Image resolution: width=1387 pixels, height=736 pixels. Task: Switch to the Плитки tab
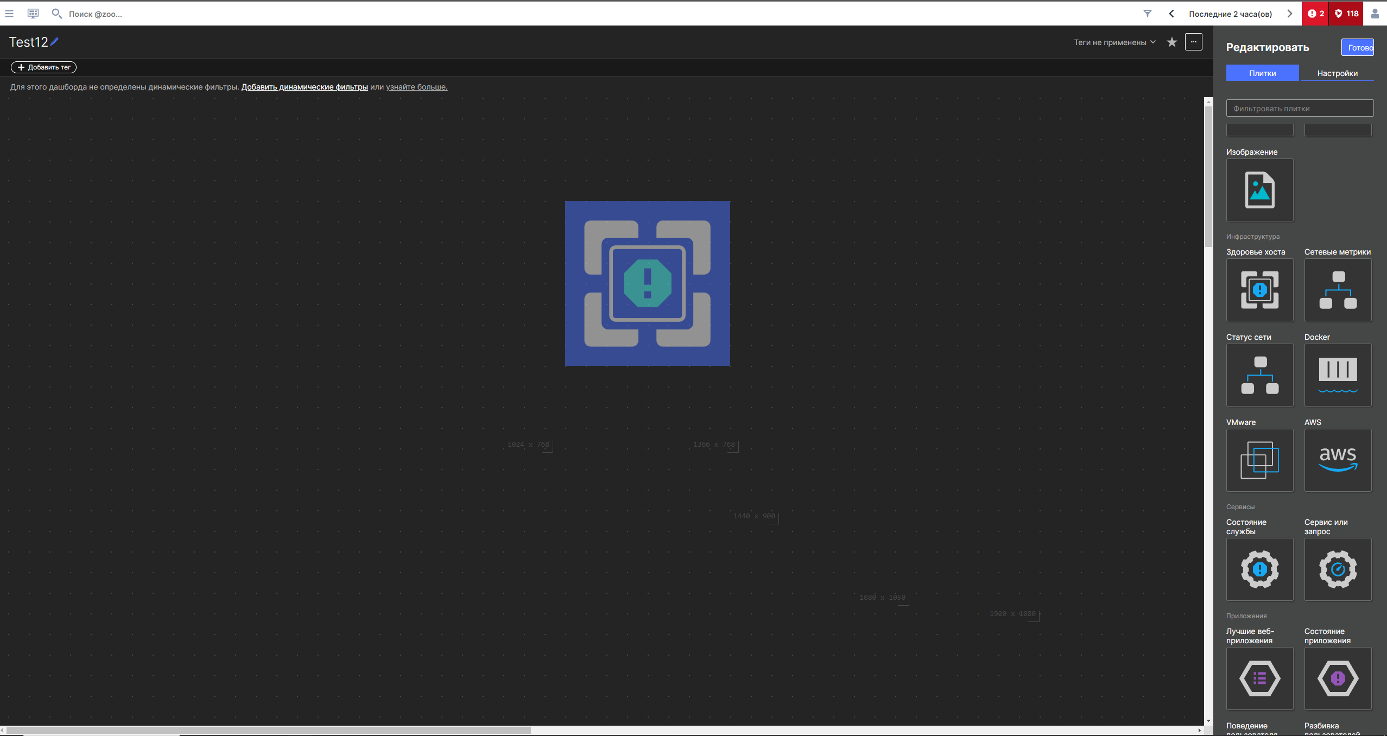pos(1262,73)
